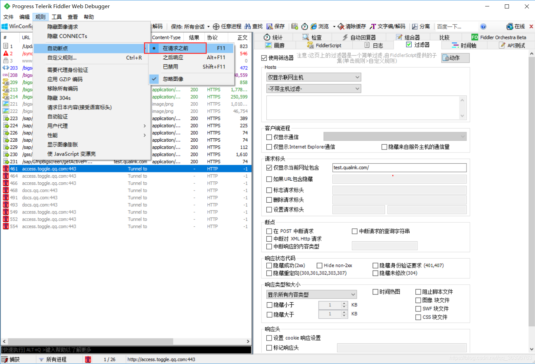Open 显示所有内容类型 dropdown
535x364 pixels.
tap(312, 295)
